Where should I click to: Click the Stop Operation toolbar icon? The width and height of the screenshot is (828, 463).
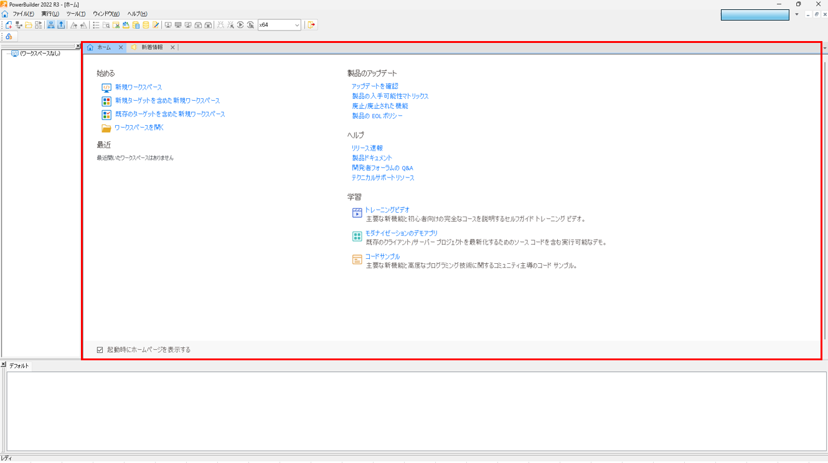[x=208, y=25]
